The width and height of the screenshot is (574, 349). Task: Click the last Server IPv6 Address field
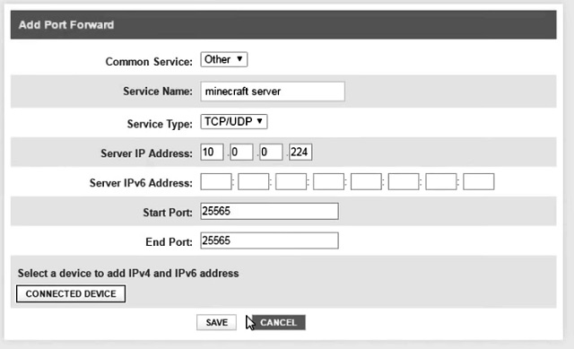[478, 181]
